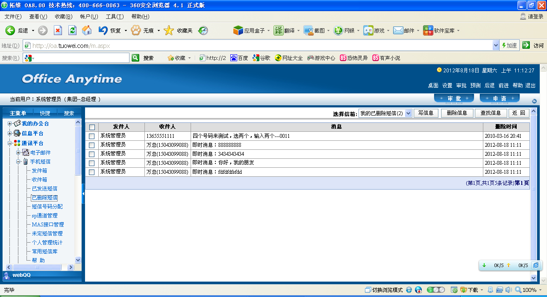
Task: Expand the 我的办公台 tree node
Action: click(x=10, y=124)
